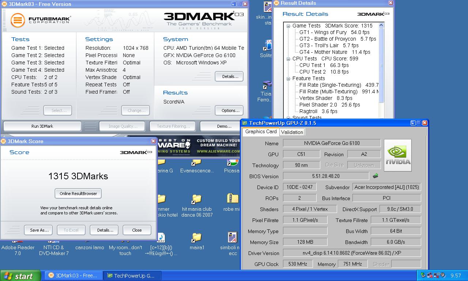Open results Options... button
The image size is (468, 281).
(x=229, y=110)
